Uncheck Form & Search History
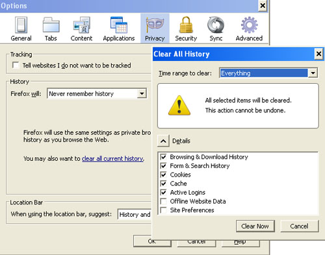Image resolution: width=325 pixels, height=255 pixels. pyautogui.click(x=164, y=165)
